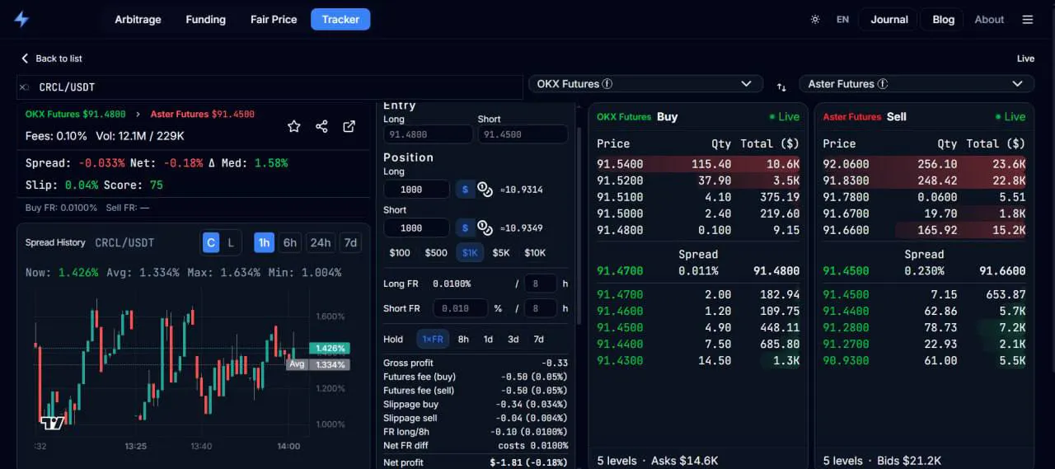Select dollar unit for Long position
Image resolution: width=1055 pixels, height=469 pixels.
(465, 190)
